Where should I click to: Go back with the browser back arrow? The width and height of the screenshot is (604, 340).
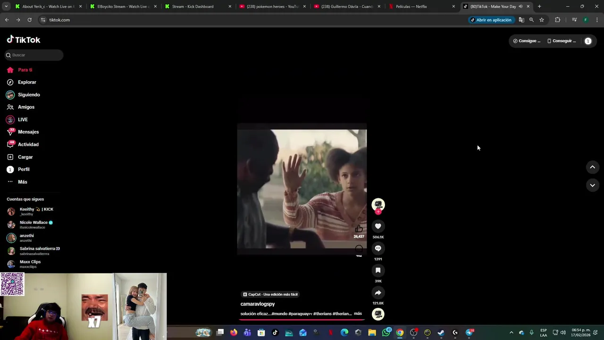pos(7,20)
